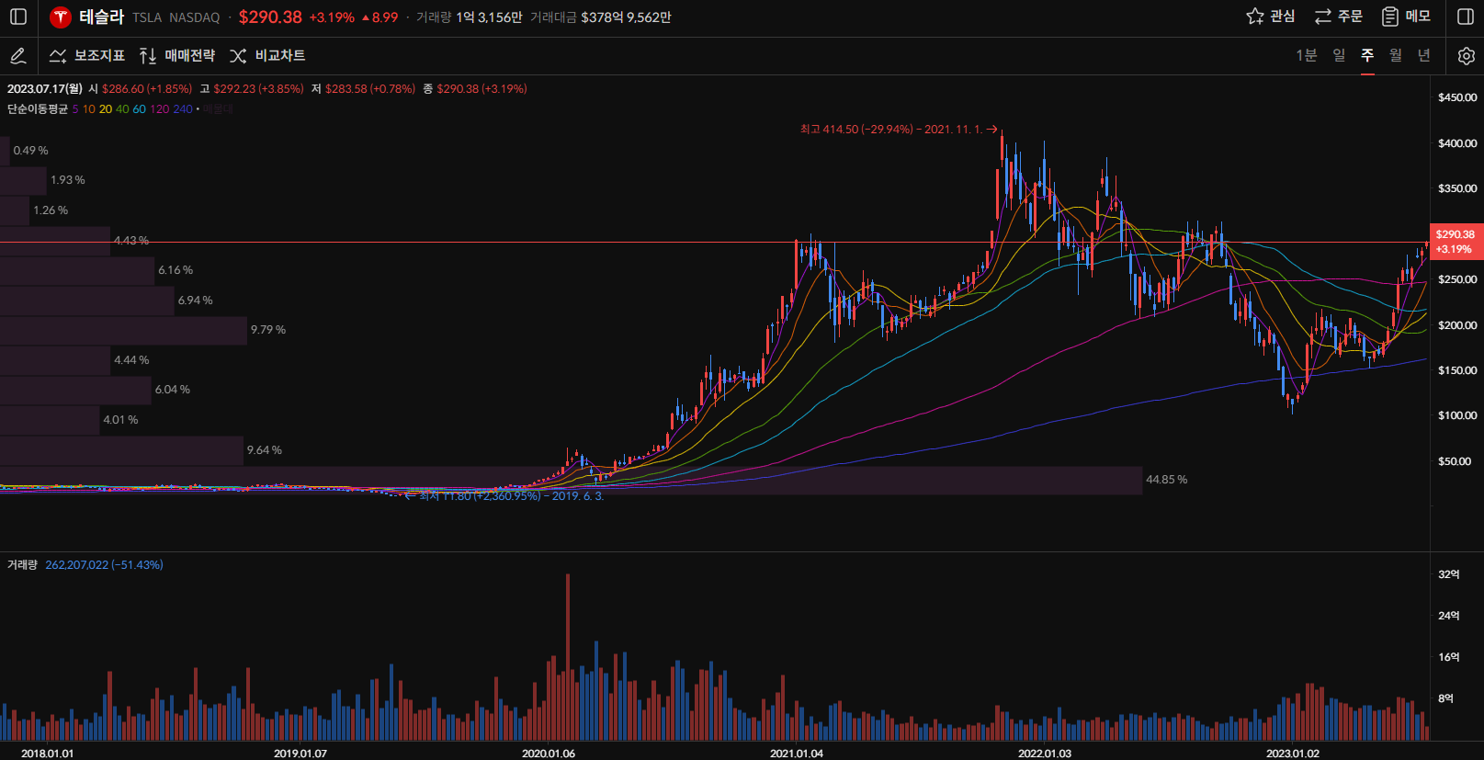Open 비교차트 compare chart menu
The height and width of the screenshot is (760, 1484).
click(266, 56)
